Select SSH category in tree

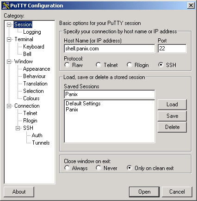click(28, 128)
